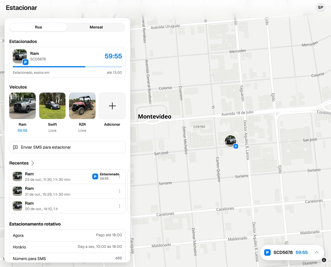Click the Adicionar label
Image resolution: width=331 pixels, height=267 pixels.
(112, 124)
